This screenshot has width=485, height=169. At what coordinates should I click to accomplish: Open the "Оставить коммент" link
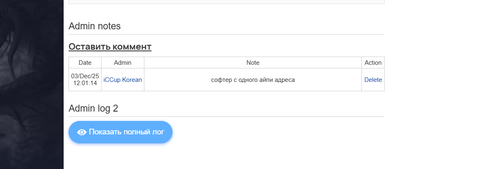click(110, 47)
